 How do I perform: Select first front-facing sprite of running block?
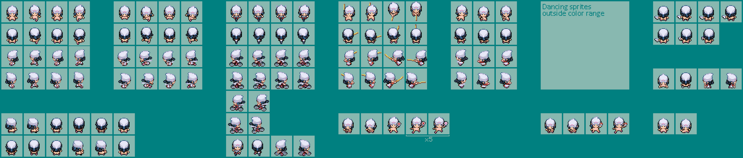tap(124, 12)
